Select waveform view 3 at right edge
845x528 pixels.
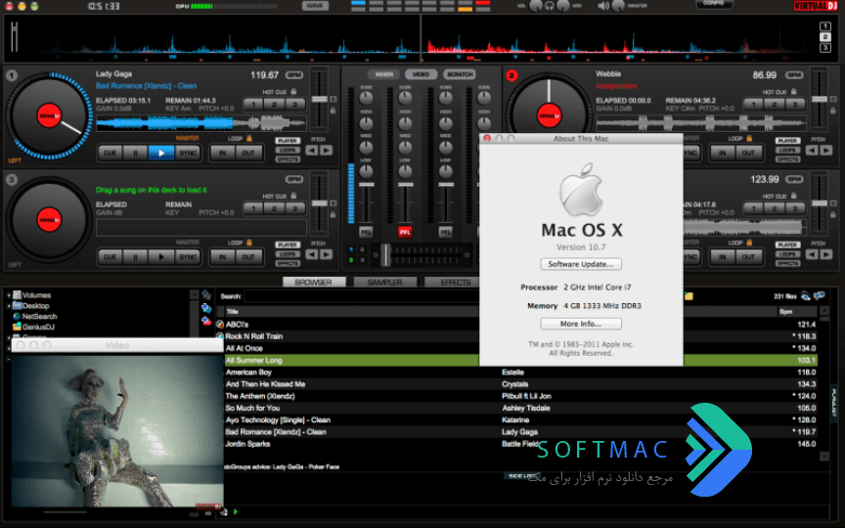(824, 48)
